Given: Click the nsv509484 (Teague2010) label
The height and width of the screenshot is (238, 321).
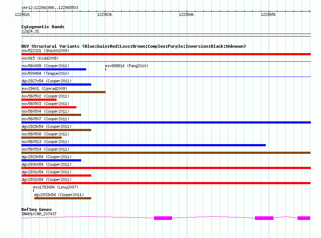Looking at the screenshot, I should [45, 73].
